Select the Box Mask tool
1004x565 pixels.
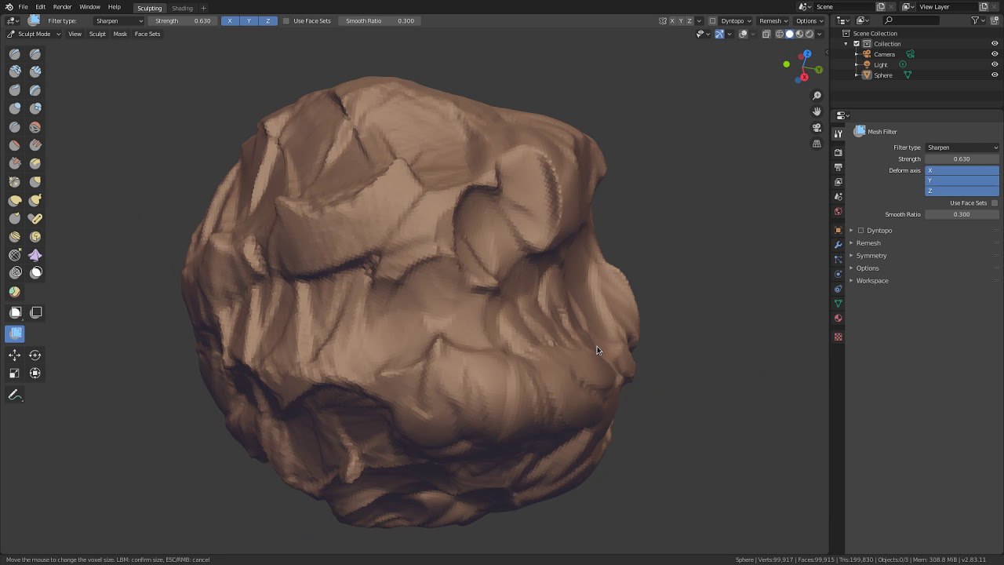tap(15, 312)
